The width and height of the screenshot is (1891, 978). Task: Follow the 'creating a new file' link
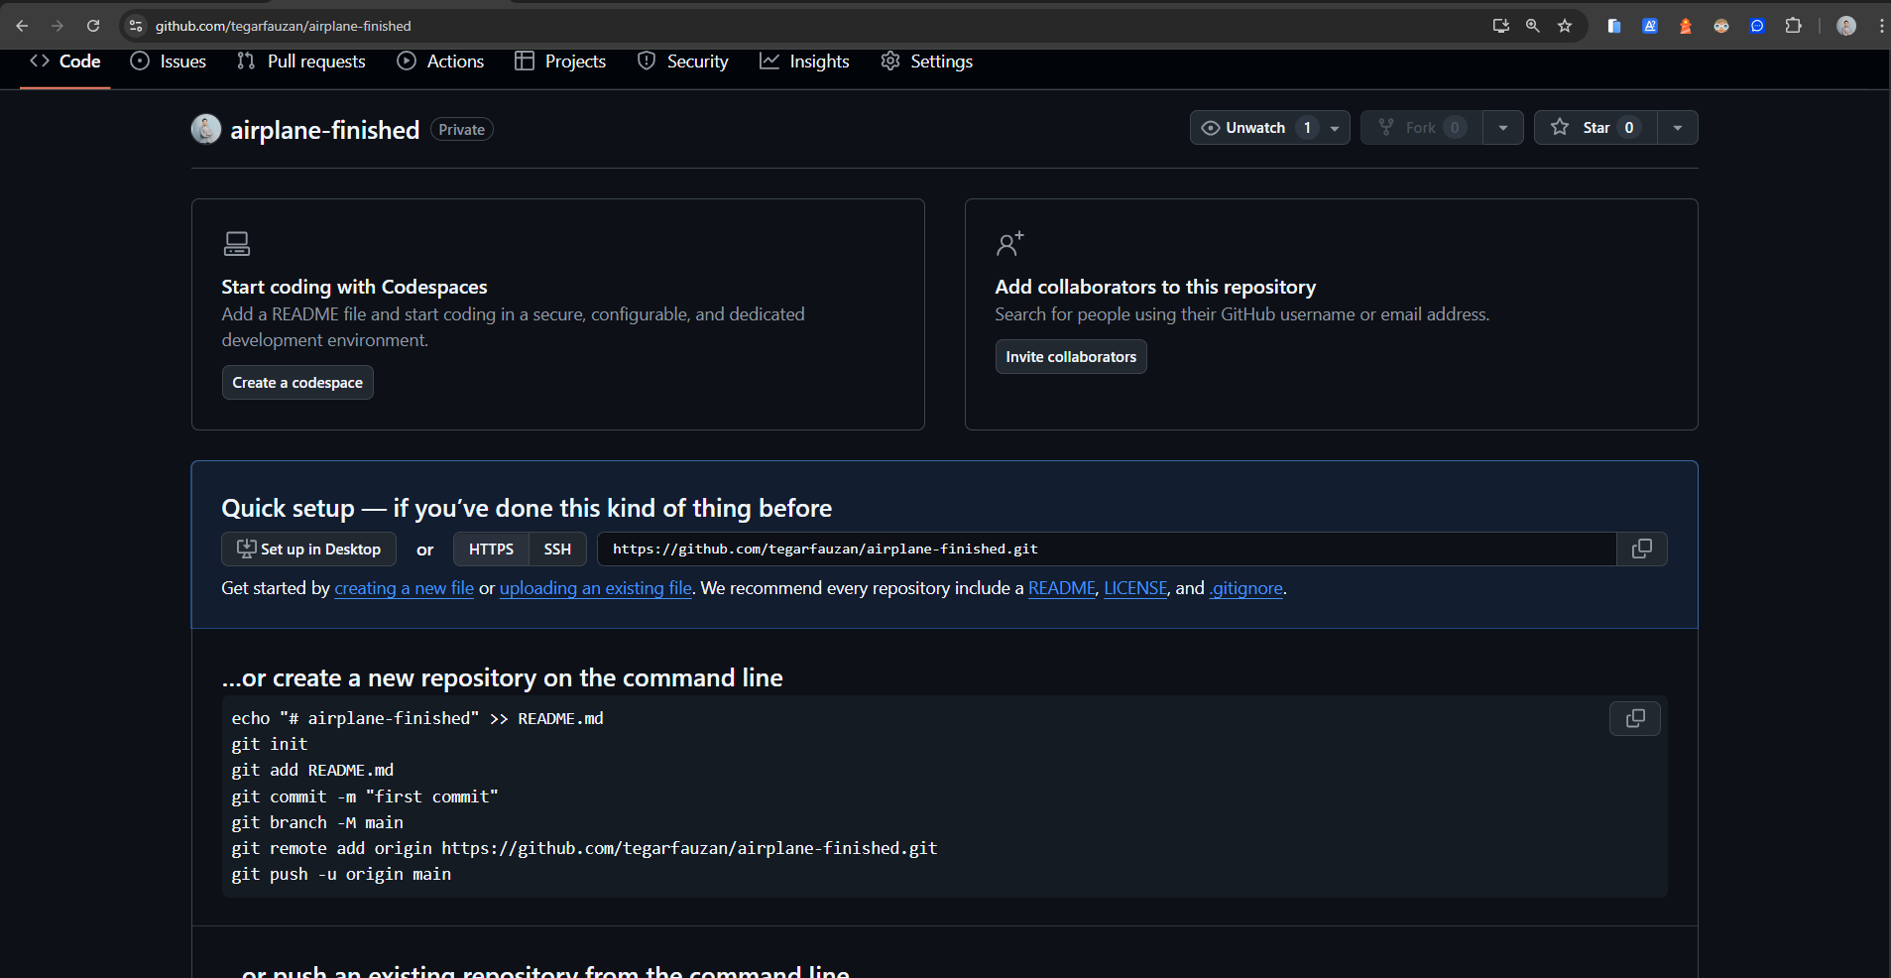coord(404,588)
